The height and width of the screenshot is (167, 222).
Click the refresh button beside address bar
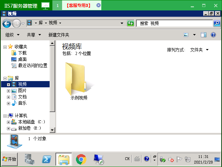130,23
